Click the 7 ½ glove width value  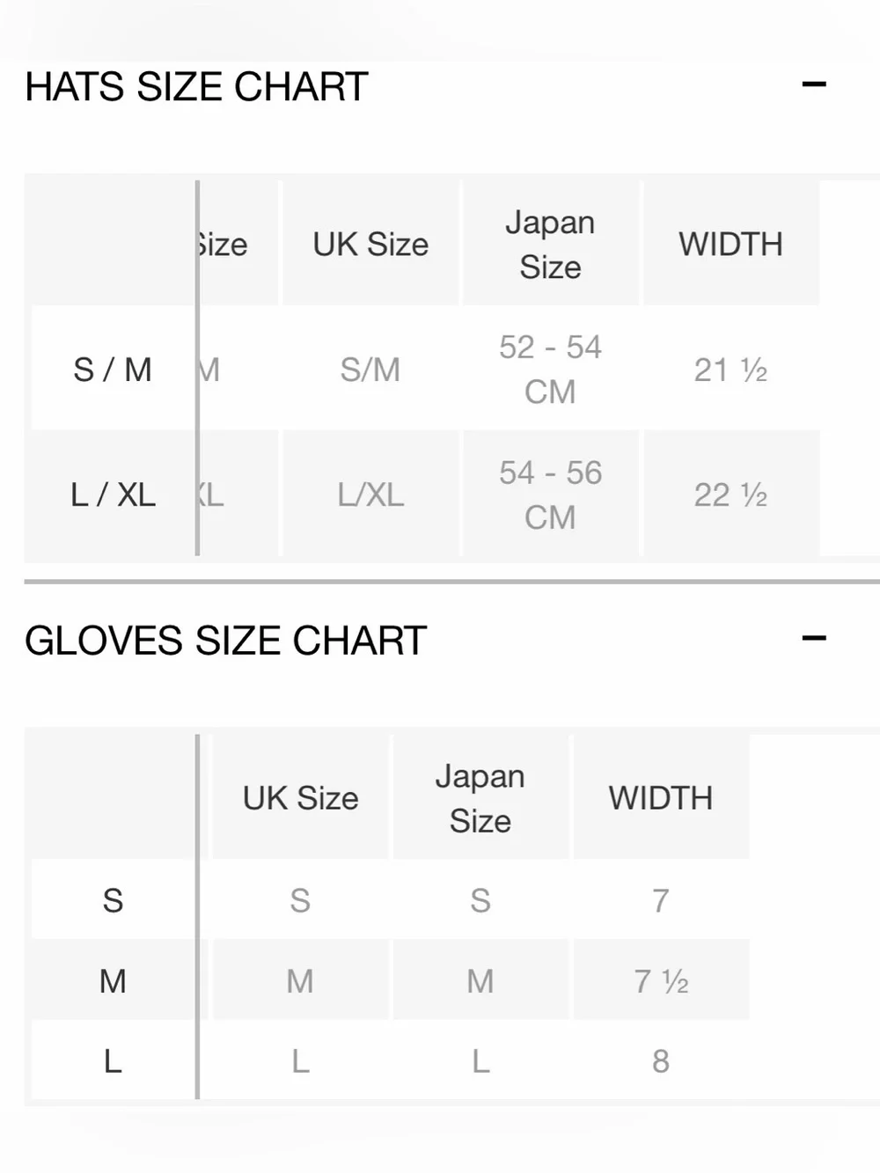[x=661, y=980]
